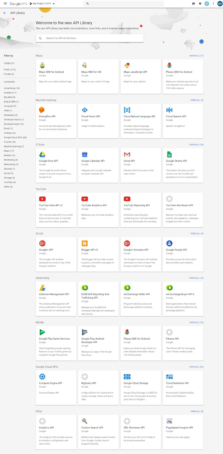Click the Blogger API v3 icon
Viewport: 223px width, 454px height.
click(x=85, y=243)
